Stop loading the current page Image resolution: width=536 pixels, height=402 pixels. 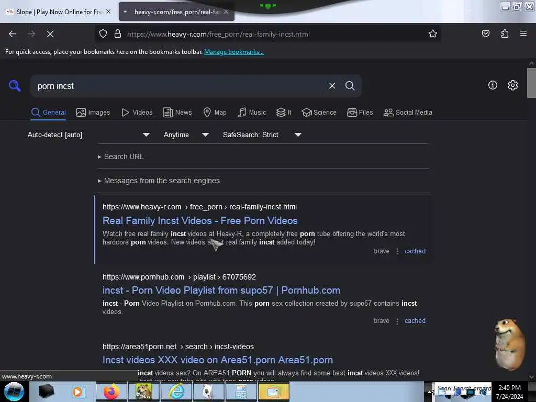[50, 34]
